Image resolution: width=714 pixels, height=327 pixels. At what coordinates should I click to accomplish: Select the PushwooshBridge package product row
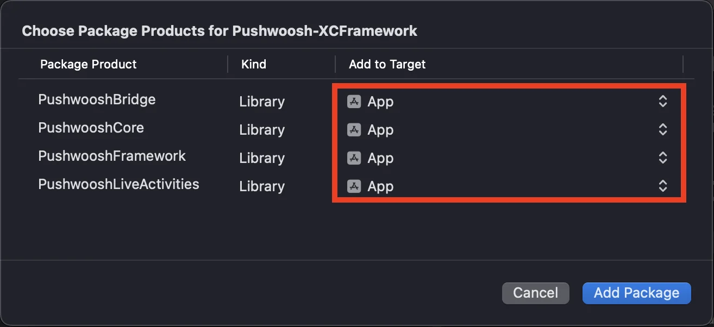tap(97, 100)
